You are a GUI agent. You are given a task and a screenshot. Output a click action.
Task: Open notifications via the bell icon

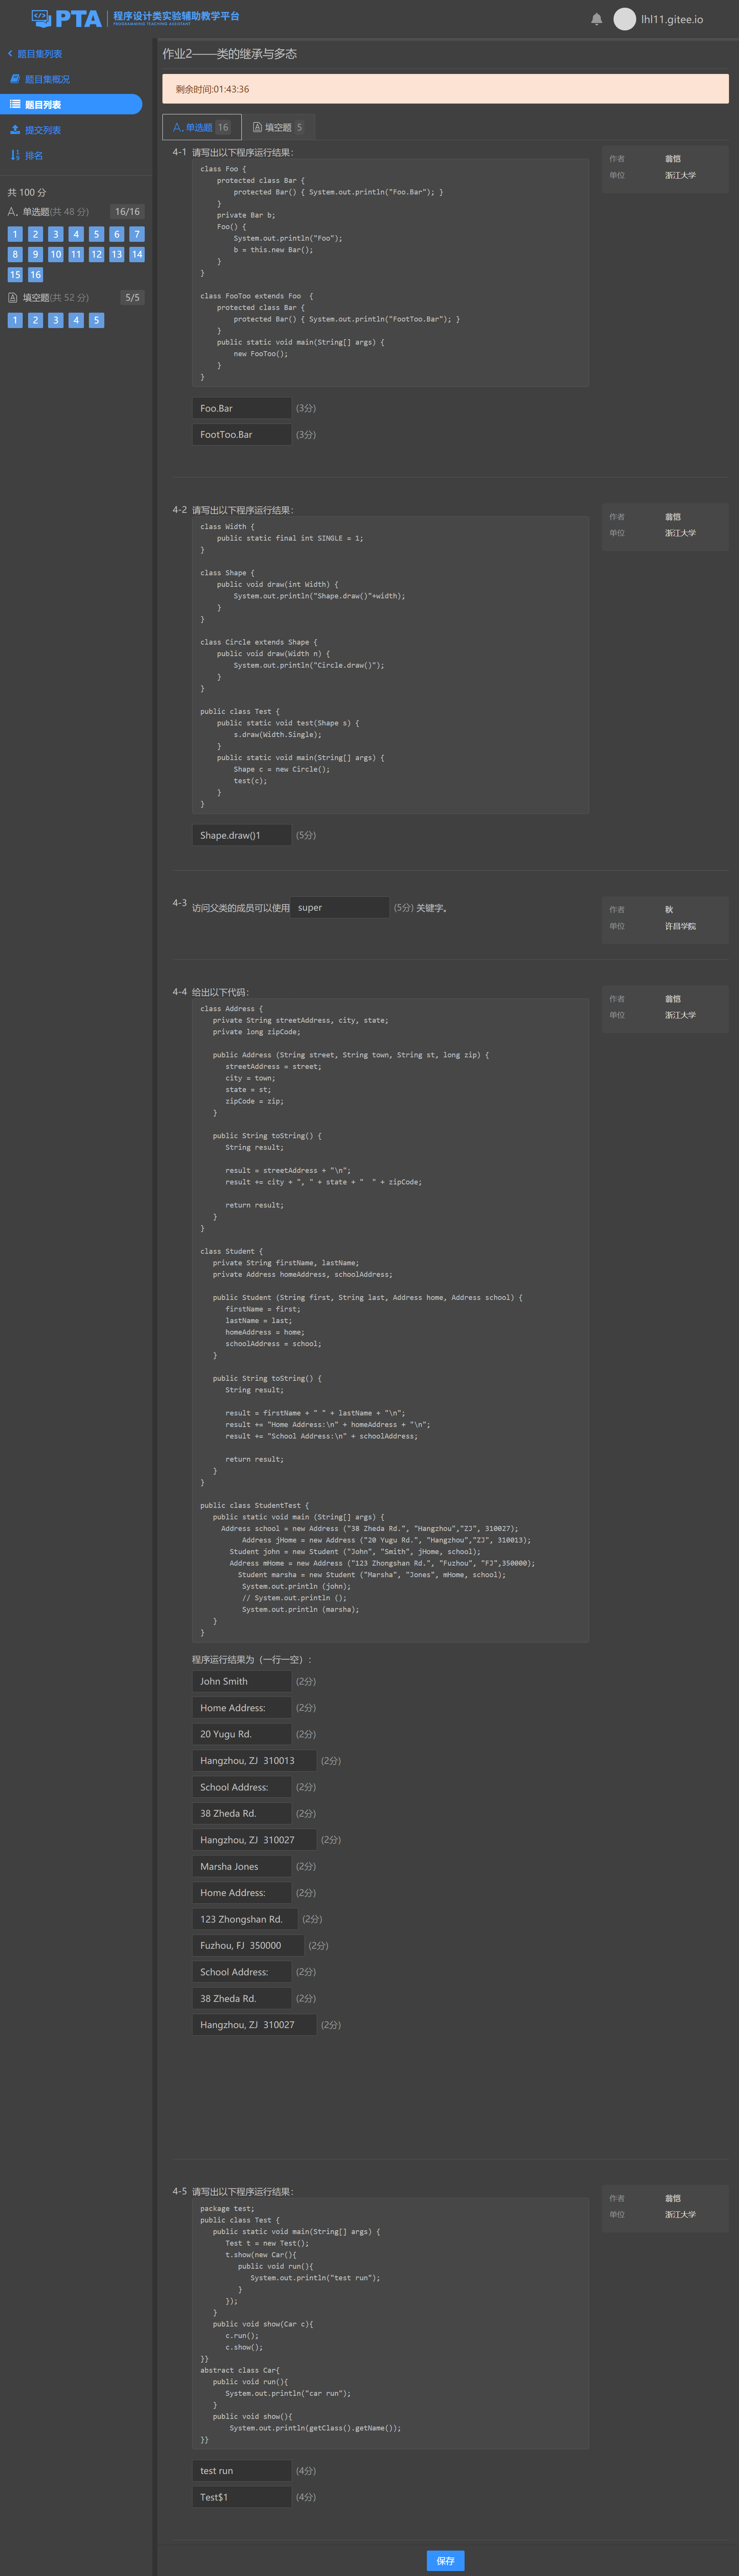point(597,19)
